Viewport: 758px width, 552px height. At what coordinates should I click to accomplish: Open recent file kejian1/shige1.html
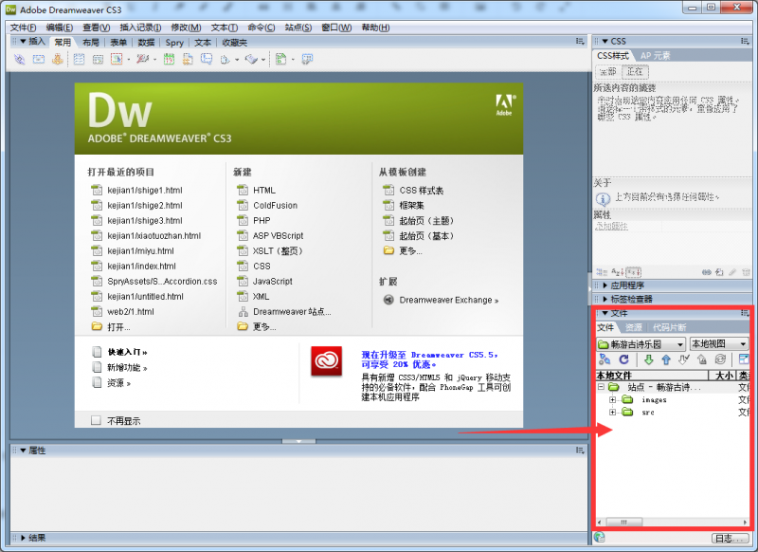145,190
